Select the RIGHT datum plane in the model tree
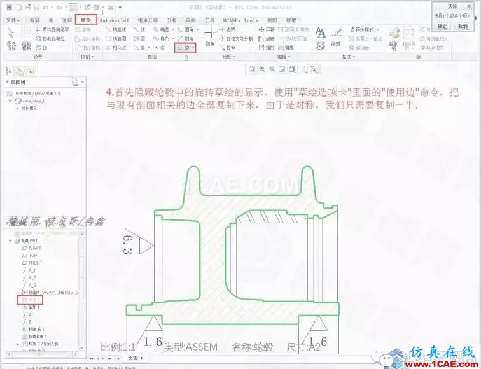 tap(32, 248)
